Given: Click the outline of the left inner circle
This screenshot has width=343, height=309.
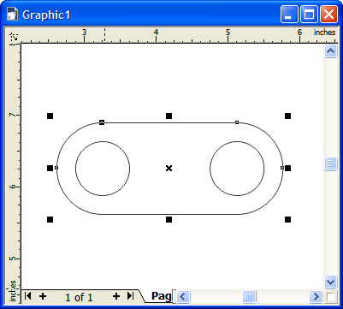Looking at the screenshot, I should (x=75, y=169).
